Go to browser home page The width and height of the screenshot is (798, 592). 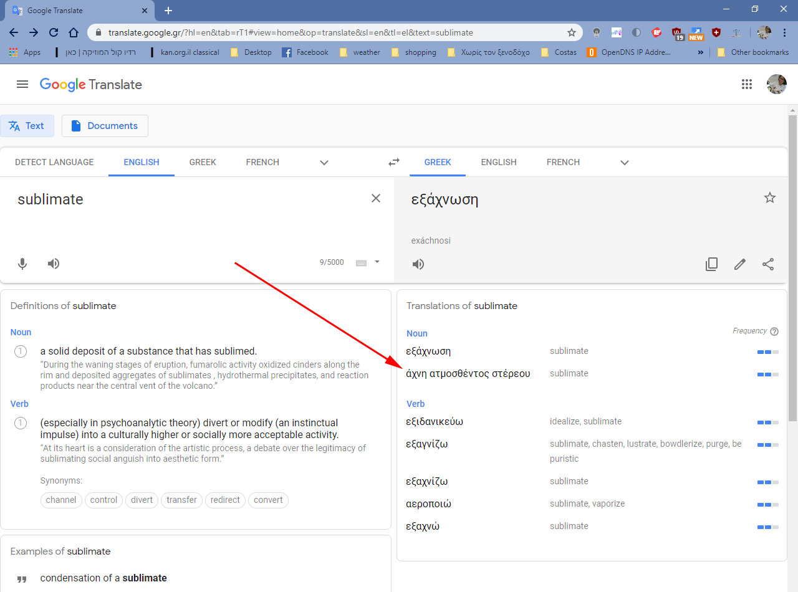coord(74,32)
